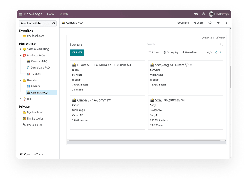248x182 pixels.
Task: Click the Lenses search magnifier icon
Action: [222, 44]
